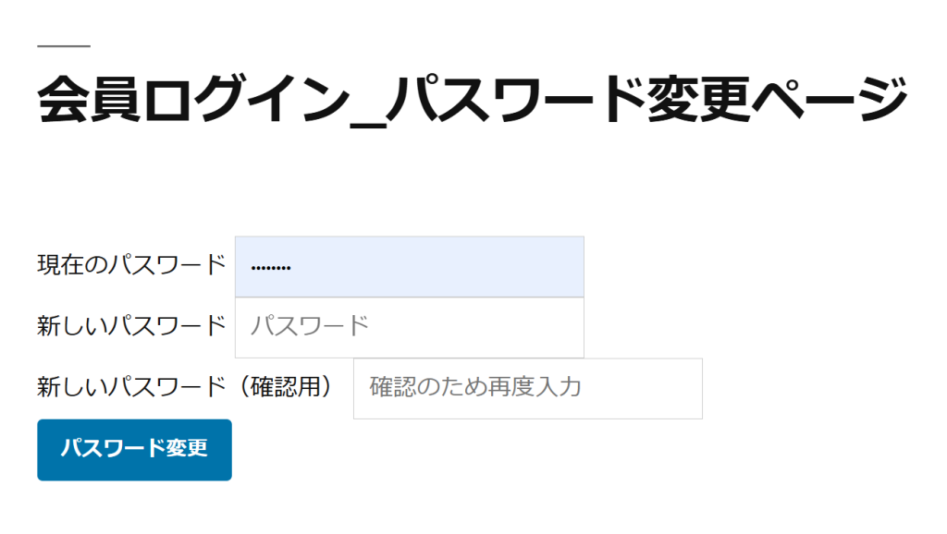Select the 確認のため再度入力 confirmation field

coord(527,388)
